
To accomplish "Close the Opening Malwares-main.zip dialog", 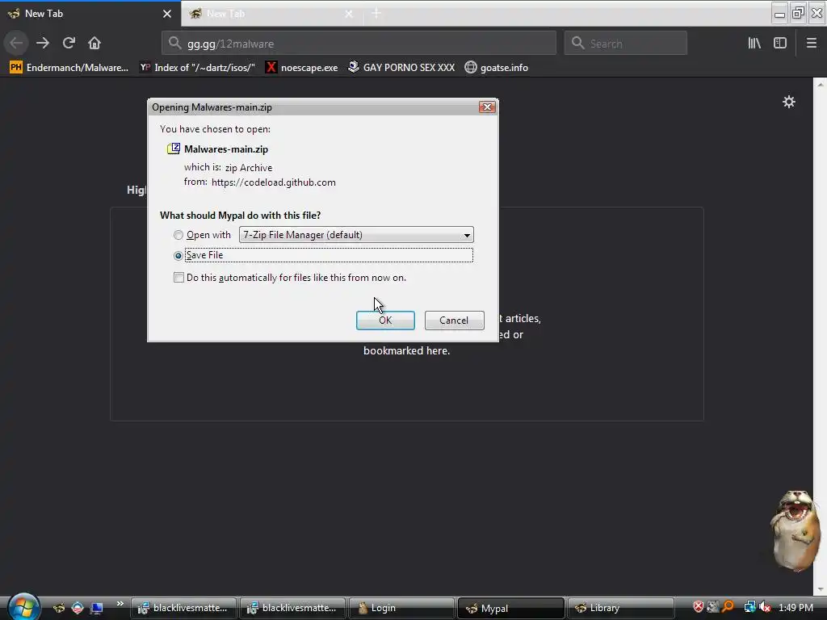I will (x=487, y=107).
